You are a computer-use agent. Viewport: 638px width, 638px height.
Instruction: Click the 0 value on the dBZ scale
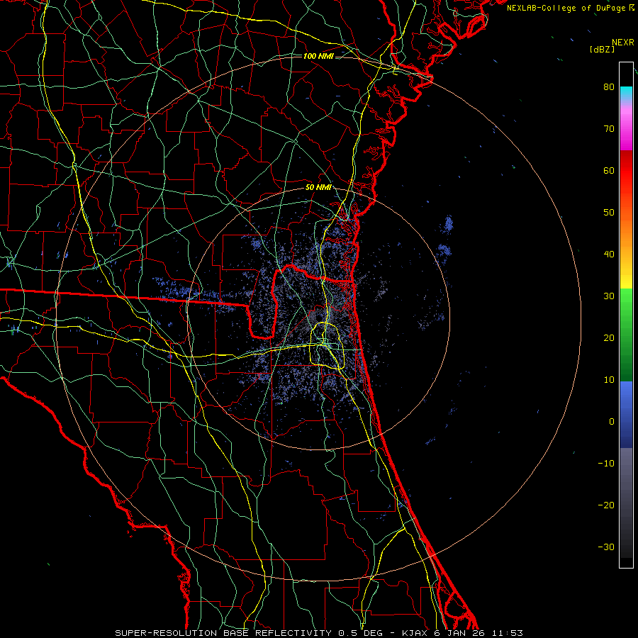coord(612,422)
